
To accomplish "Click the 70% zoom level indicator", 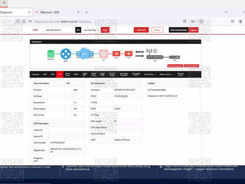I will [193, 21].
